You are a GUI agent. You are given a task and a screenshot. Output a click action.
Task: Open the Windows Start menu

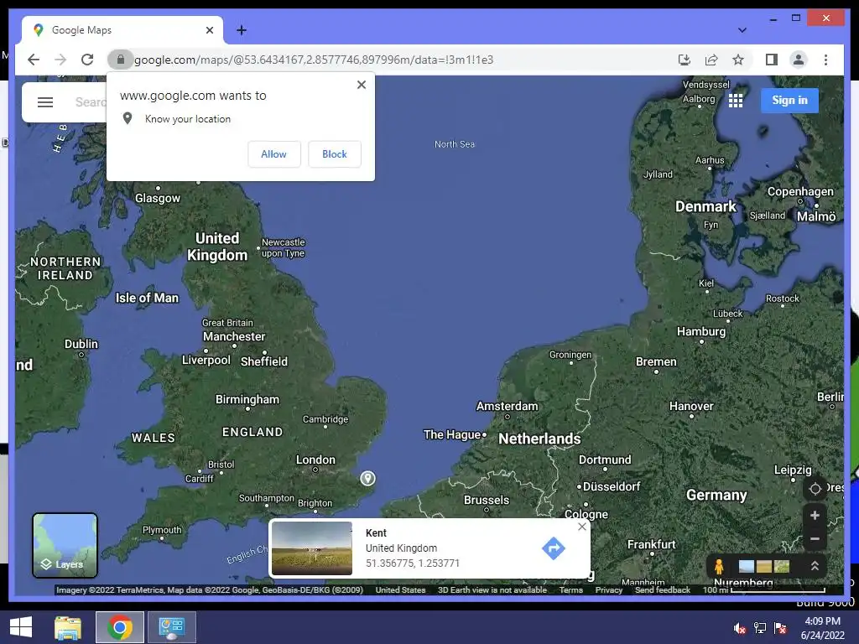click(x=21, y=627)
